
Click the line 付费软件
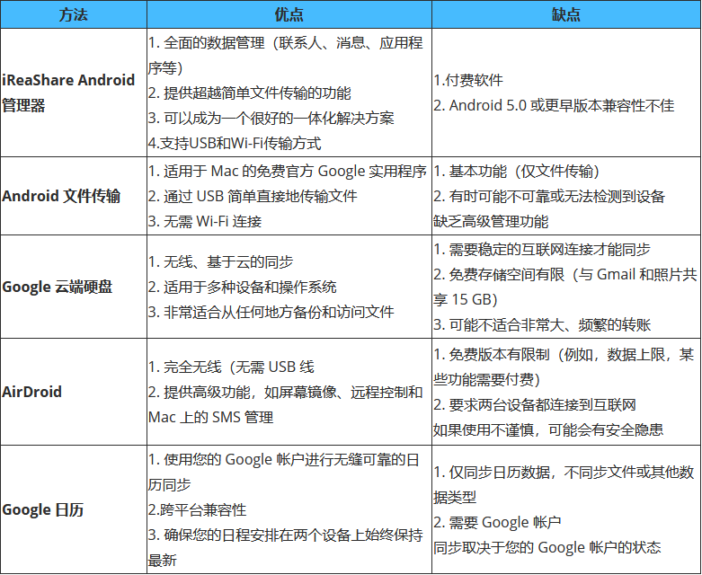coord(468,80)
